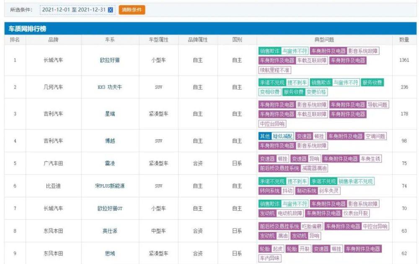Select the 刹车失灵 issue tag
The height and width of the screenshot is (264, 419).
point(328,191)
